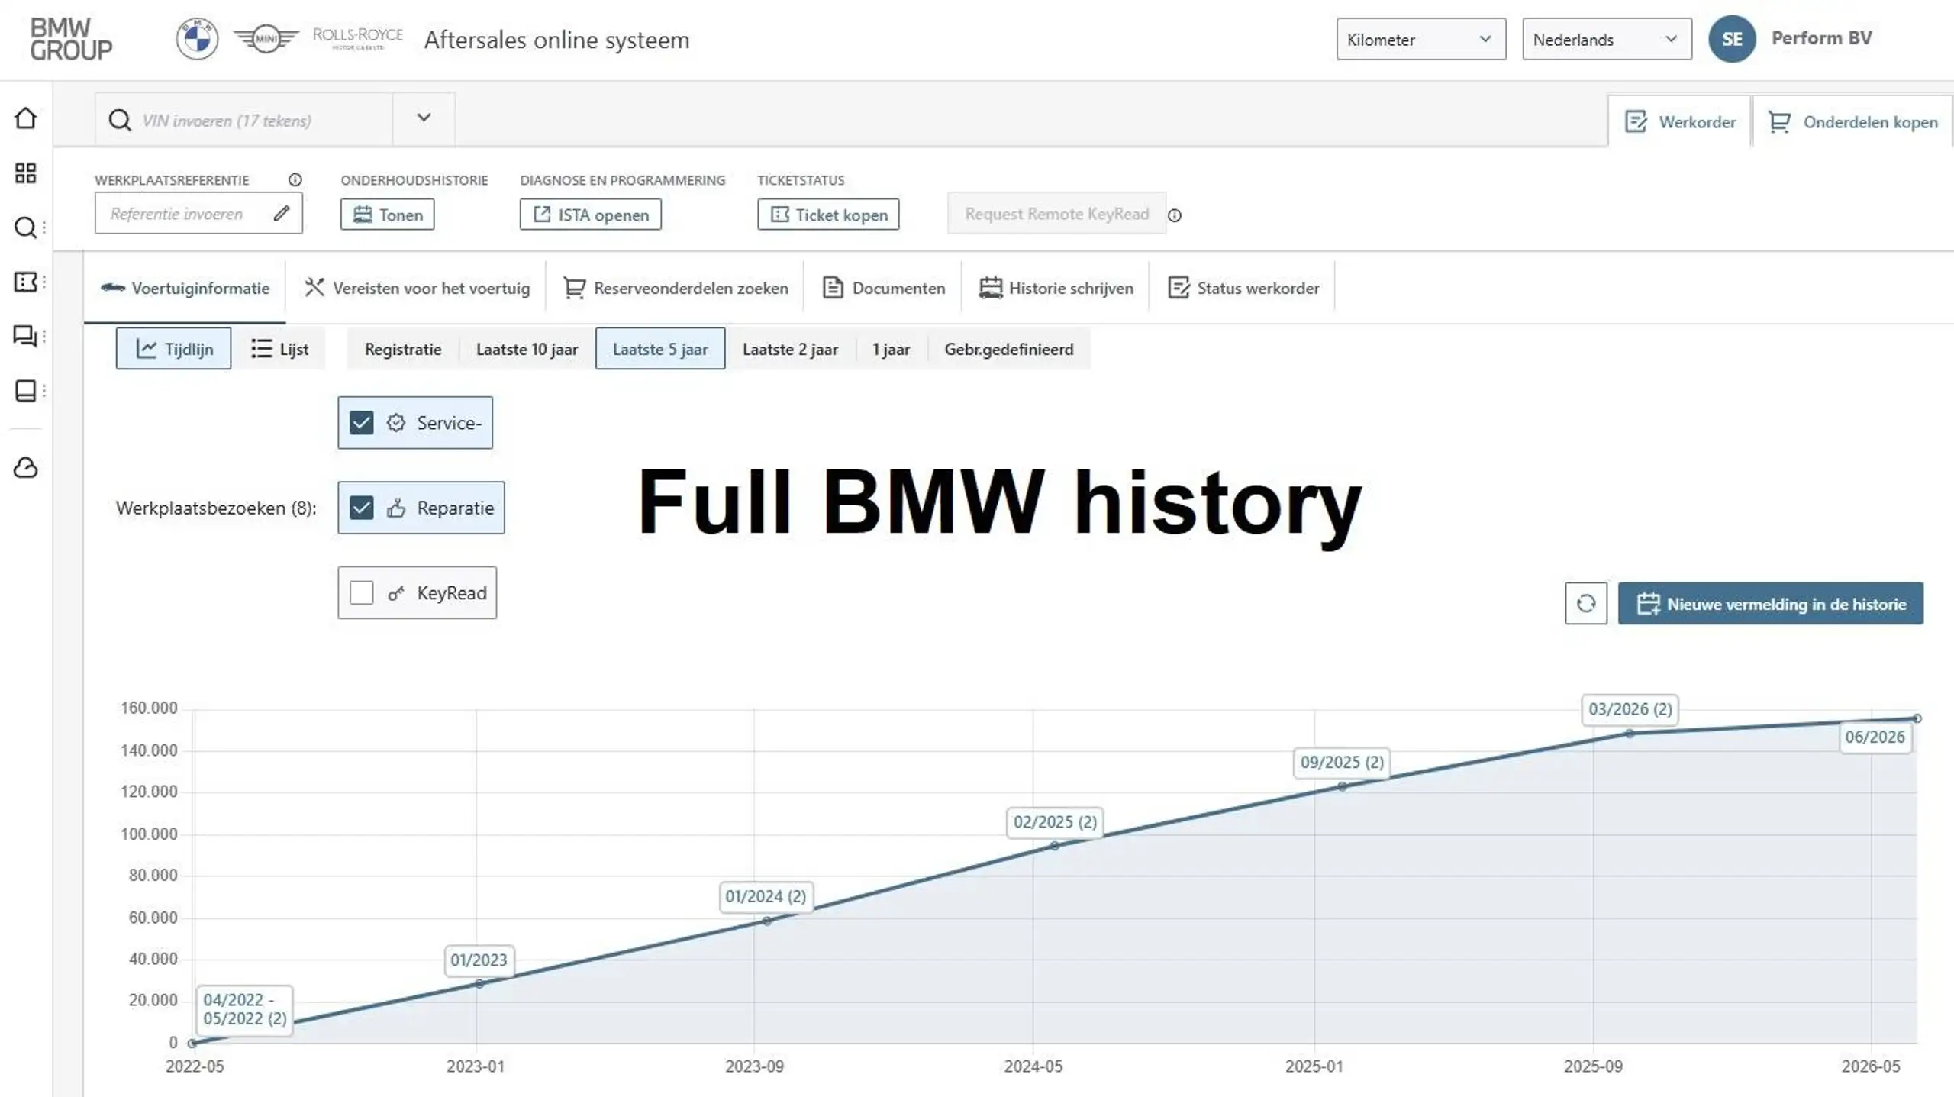
Task: Click the VIN search magnifier icon
Action: pos(119,120)
